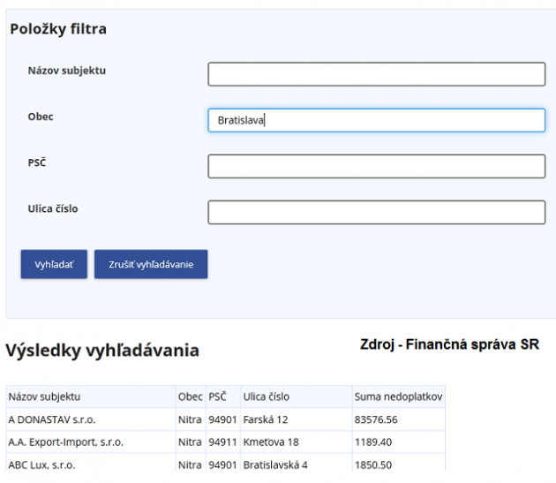Image resolution: width=556 pixels, height=483 pixels.
Task: Select the A DONASTAV s.r.o. row
Action: (226, 419)
